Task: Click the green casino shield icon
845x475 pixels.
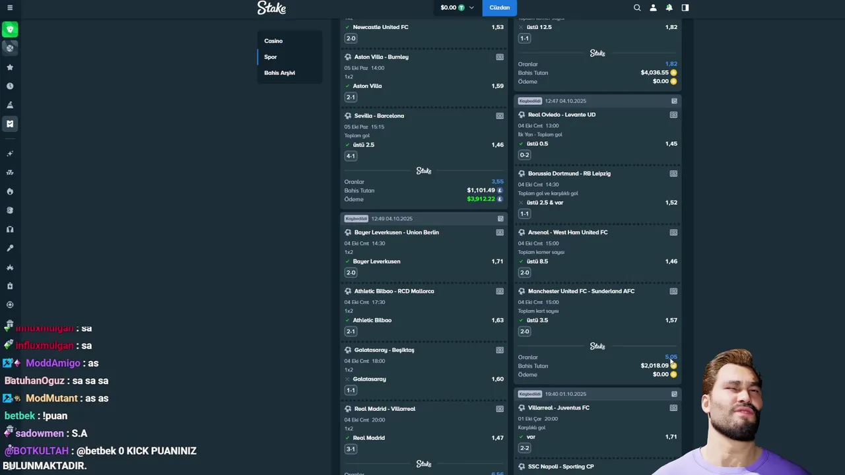Action: [10, 29]
